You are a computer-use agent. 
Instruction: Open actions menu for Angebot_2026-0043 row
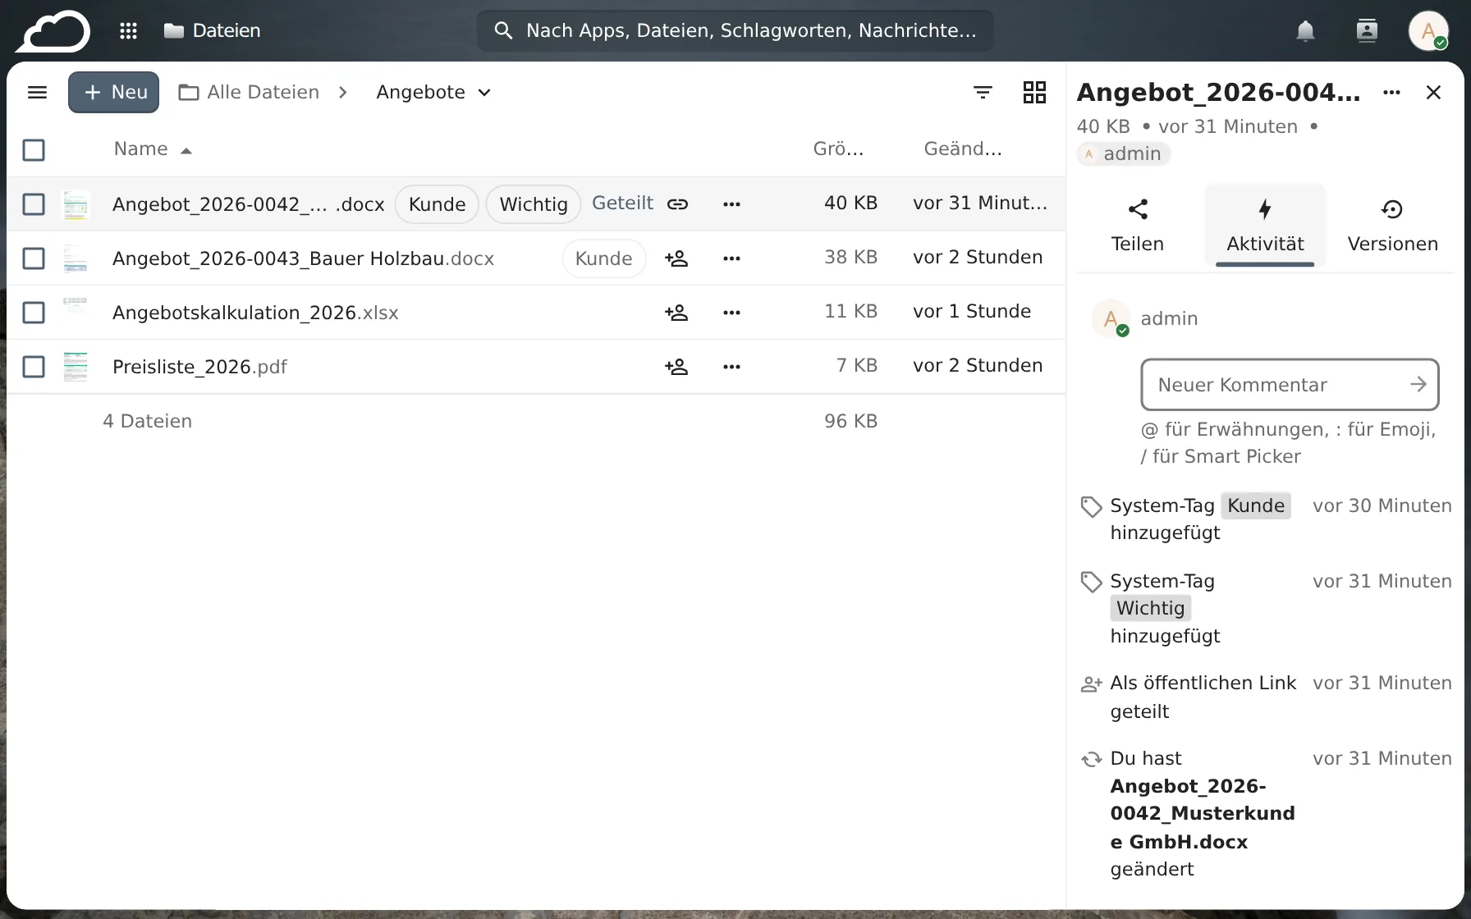[x=731, y=258]
